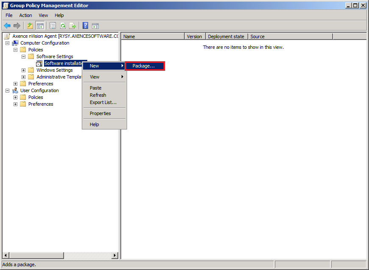Sort by the Deployment state column header

coord(226,37)
